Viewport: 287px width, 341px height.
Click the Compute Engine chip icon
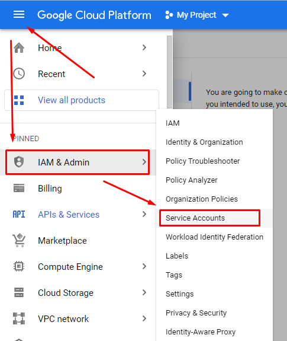19,266
